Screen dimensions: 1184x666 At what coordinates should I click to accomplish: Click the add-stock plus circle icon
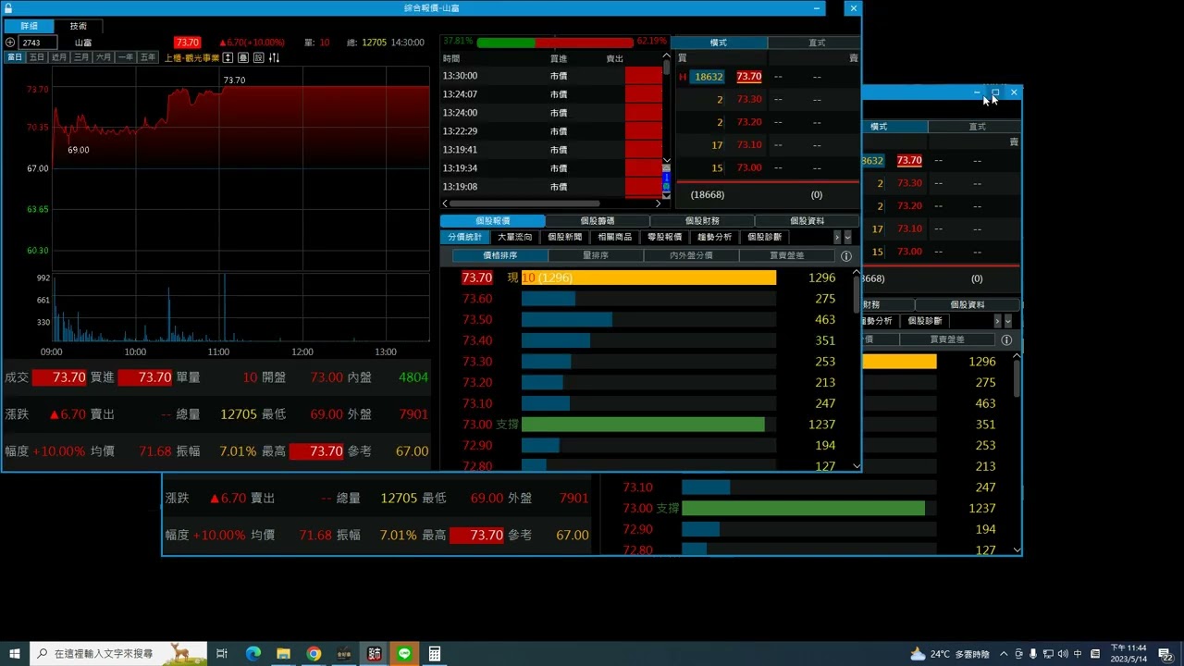10,43
